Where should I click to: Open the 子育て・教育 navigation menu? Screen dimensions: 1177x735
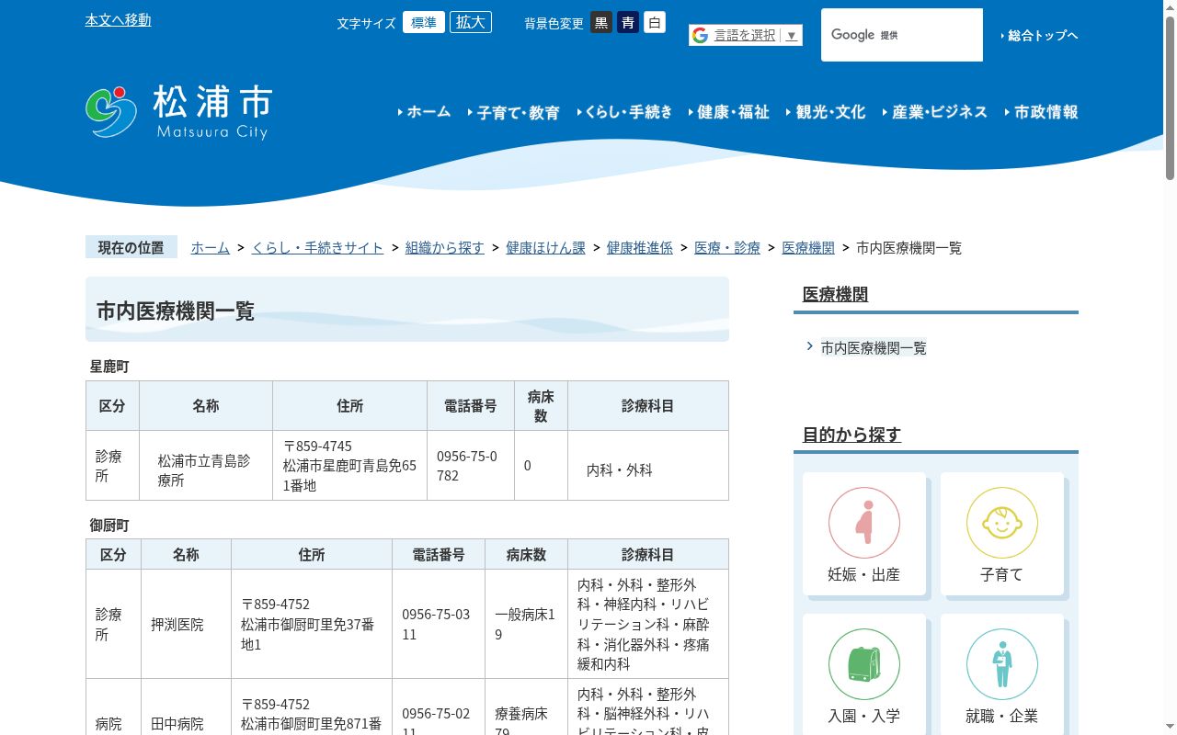pyautogui.click(x=514, y=112)
